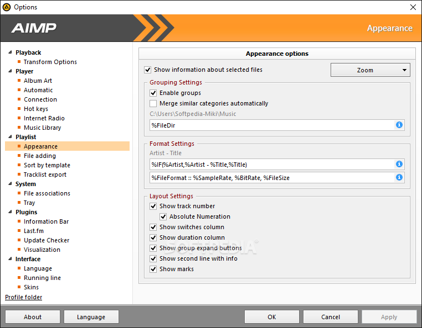The image size is (422, 328).
Task: Open Last.fm plugin settings
Action: point(34,231)
